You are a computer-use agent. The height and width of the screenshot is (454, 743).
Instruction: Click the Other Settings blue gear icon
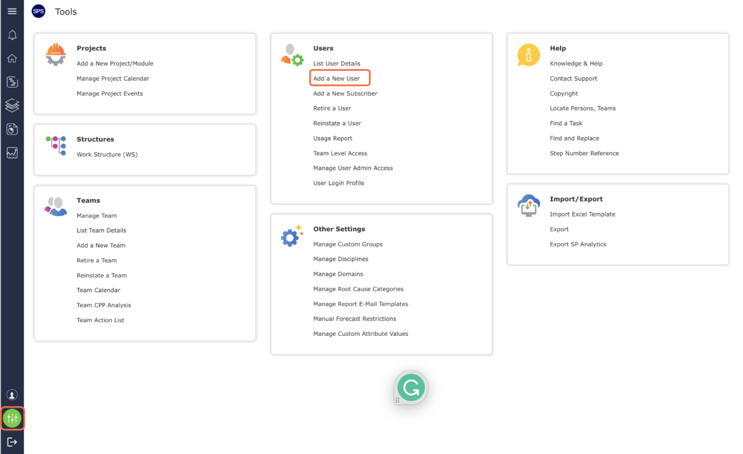291,236
